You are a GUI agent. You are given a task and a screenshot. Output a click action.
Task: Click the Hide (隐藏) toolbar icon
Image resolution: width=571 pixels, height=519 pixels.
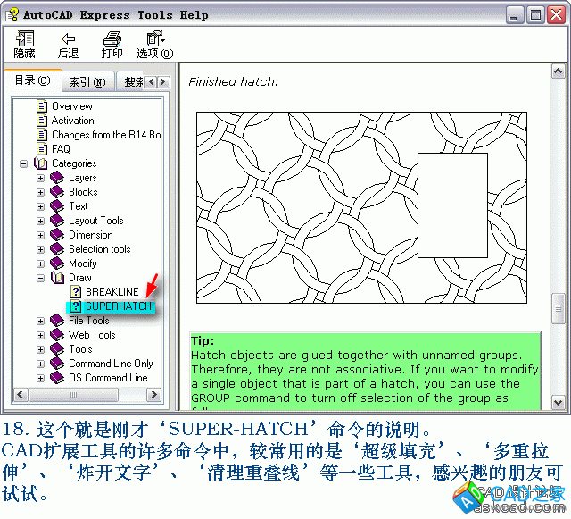pos(24,39)
